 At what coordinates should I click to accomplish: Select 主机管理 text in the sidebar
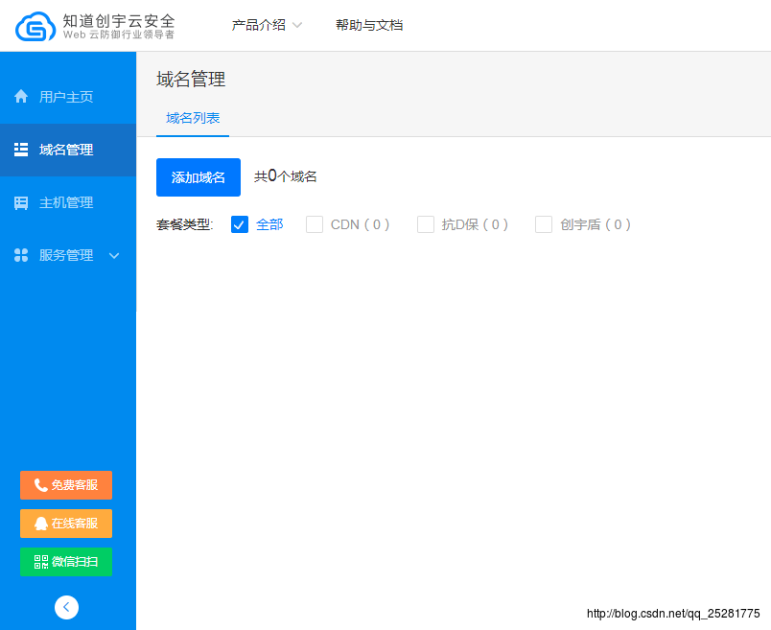click(x=66, y=202)
